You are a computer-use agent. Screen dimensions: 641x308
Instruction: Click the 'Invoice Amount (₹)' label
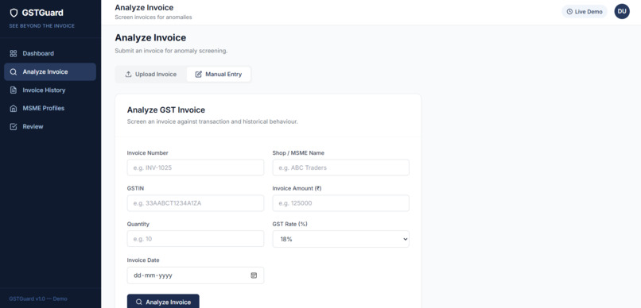click(297, 188)
